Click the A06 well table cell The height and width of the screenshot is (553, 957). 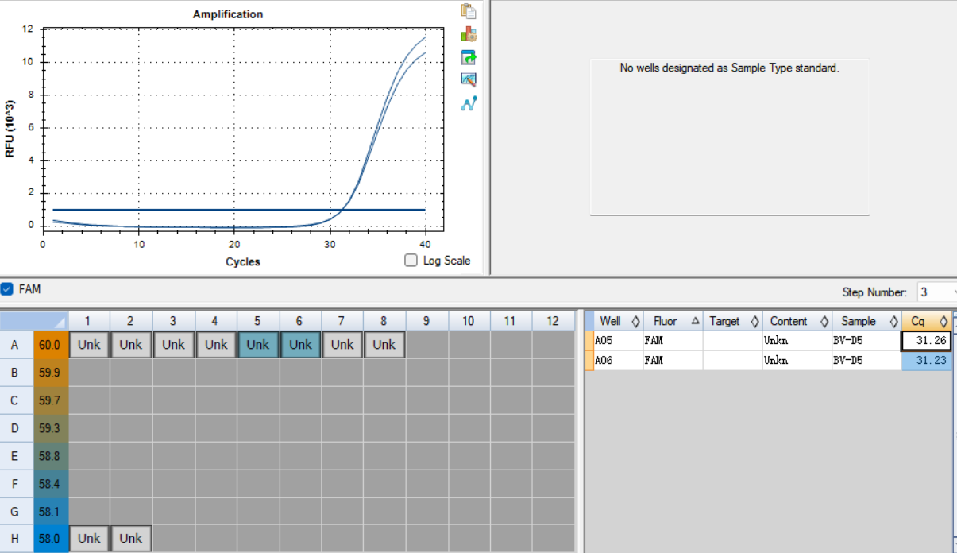[x=619, y=361]
